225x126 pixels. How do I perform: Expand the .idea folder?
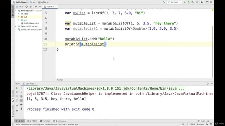[19, 14]
